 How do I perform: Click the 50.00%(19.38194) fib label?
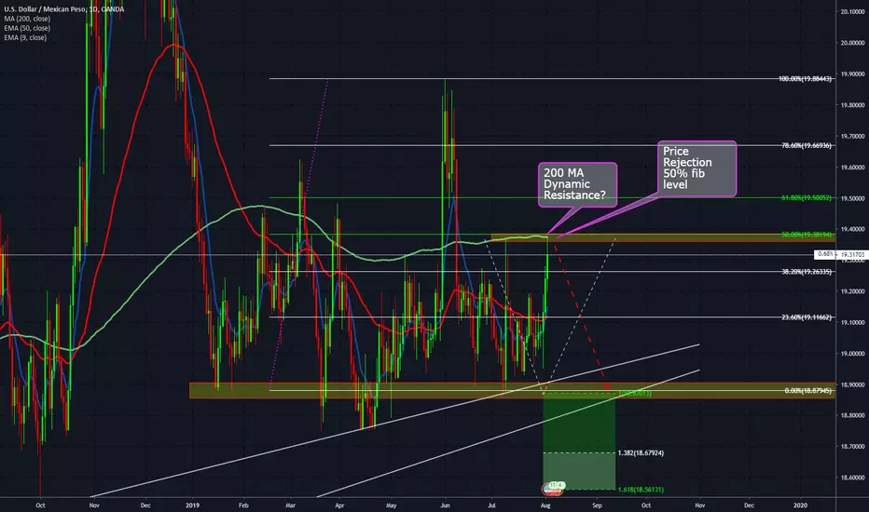coord(807,235)
